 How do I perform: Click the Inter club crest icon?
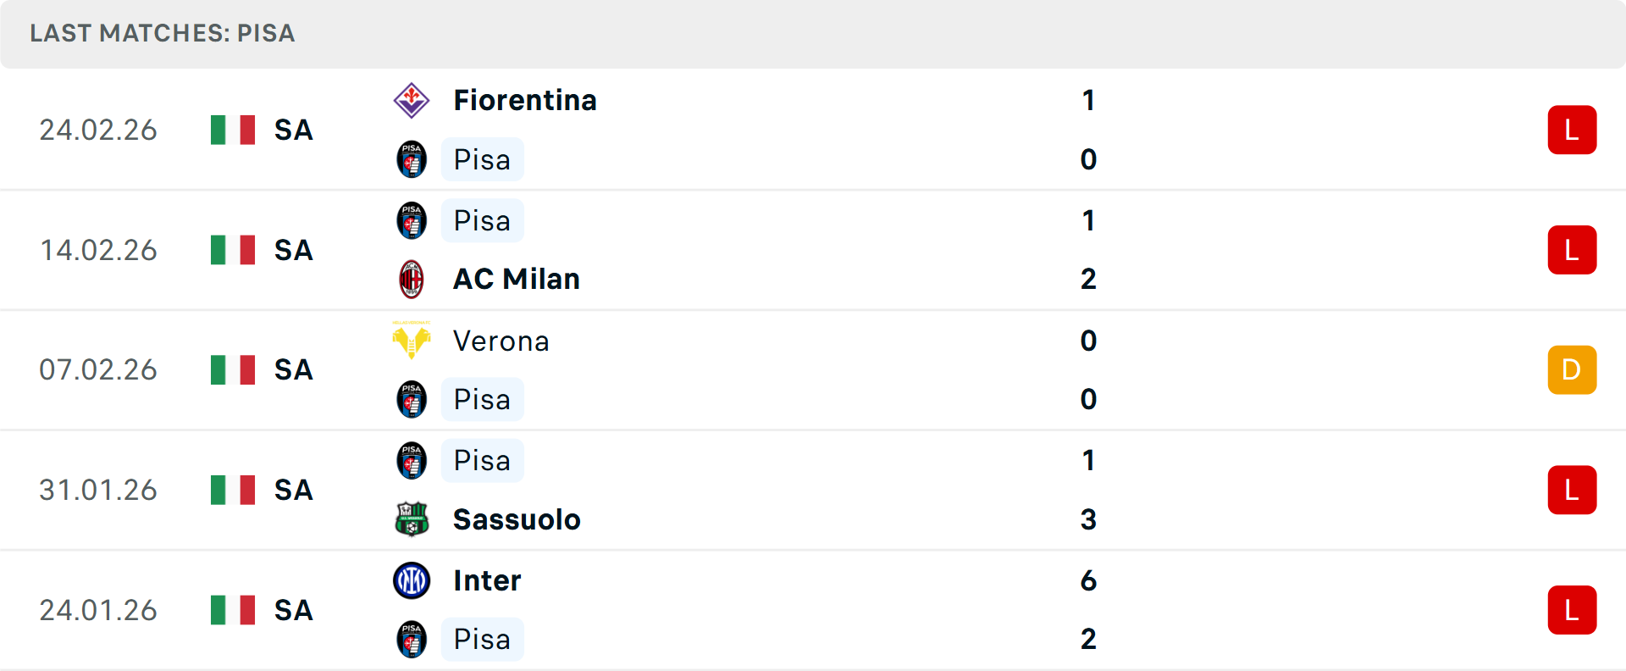[x=412, y=580]
